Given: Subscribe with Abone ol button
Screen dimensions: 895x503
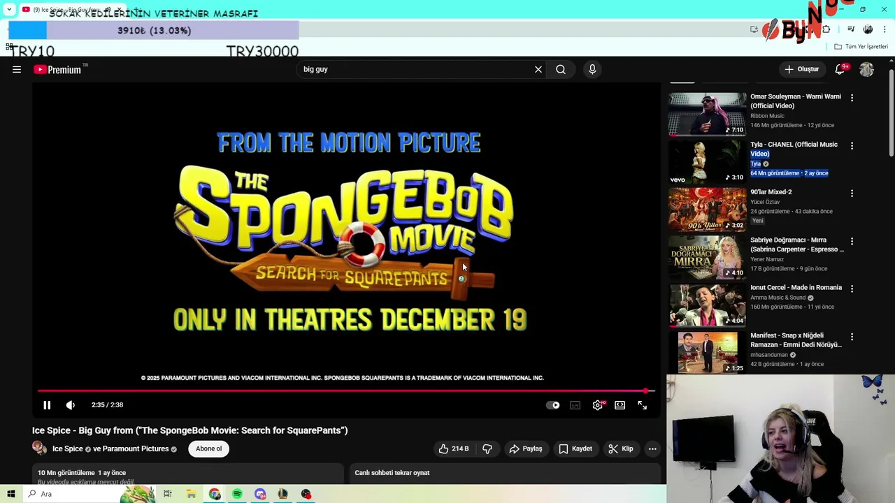Looking at the screenshot, I should click(x=208, y=449).
